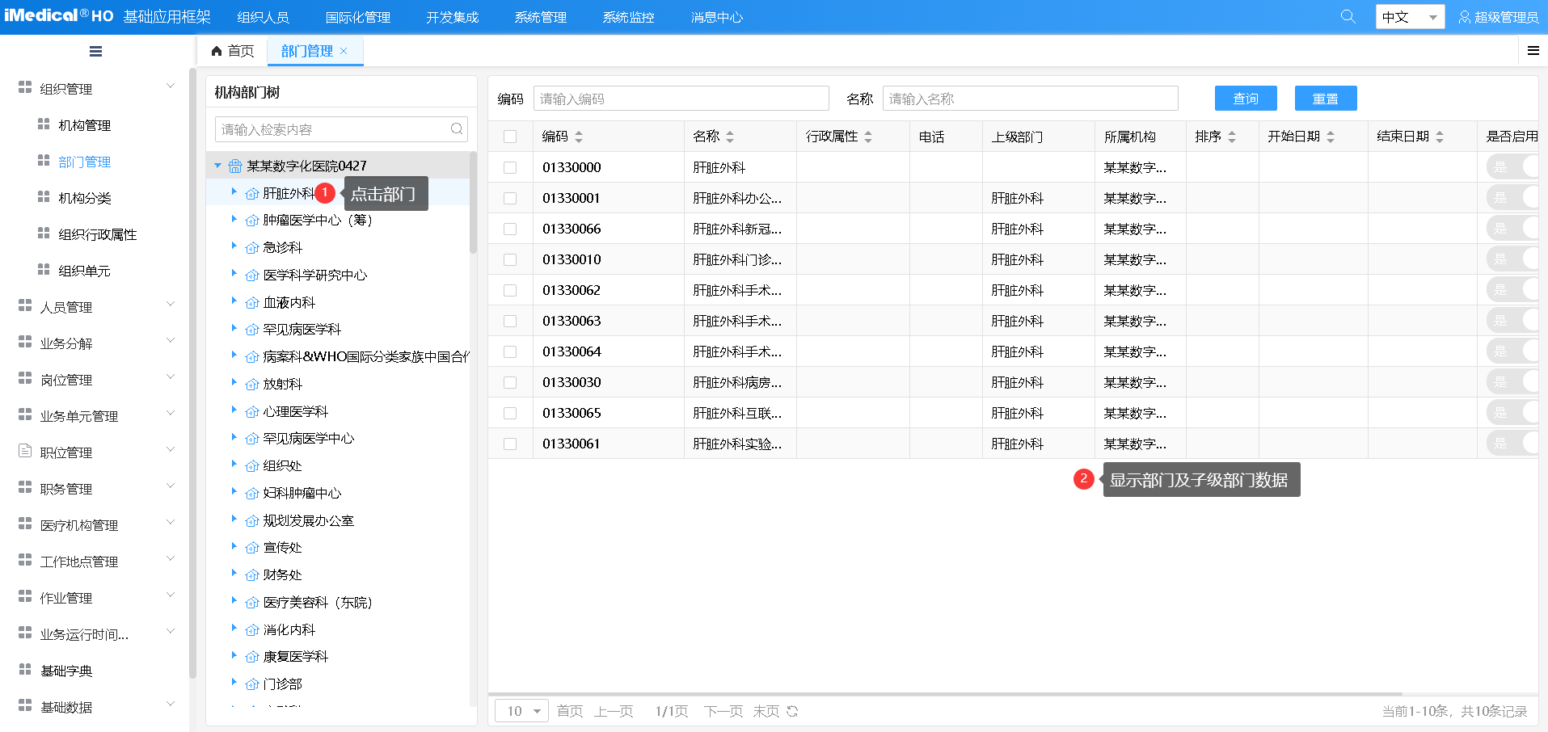Click the refresh icon in the pagination bar
This screenshot has width=1548, height=732.
click(x=791, y=711)
